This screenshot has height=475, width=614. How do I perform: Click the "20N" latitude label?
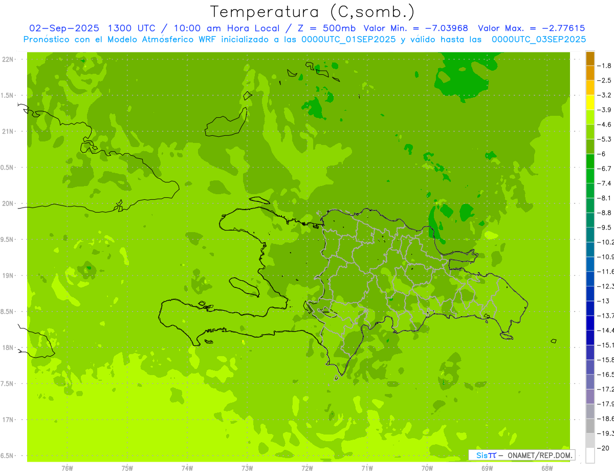point(7,203)
